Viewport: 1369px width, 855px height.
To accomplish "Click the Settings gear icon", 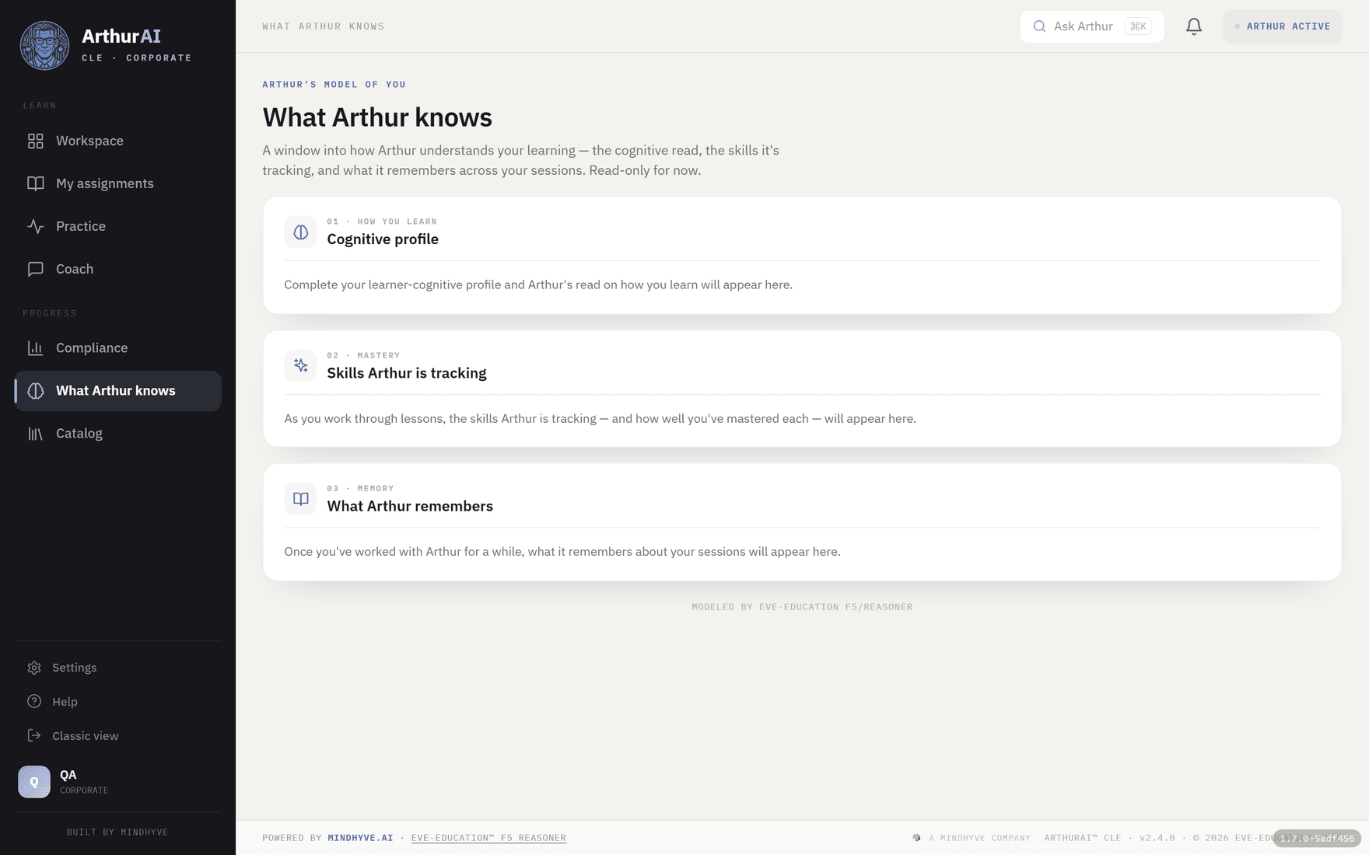I will coord(34,668).
